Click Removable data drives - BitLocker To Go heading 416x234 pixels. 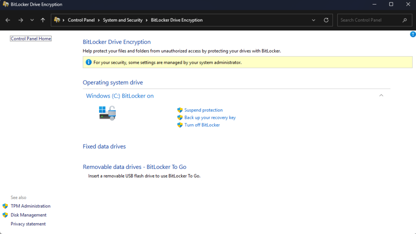pyautogui.click(x=134, y=167)
